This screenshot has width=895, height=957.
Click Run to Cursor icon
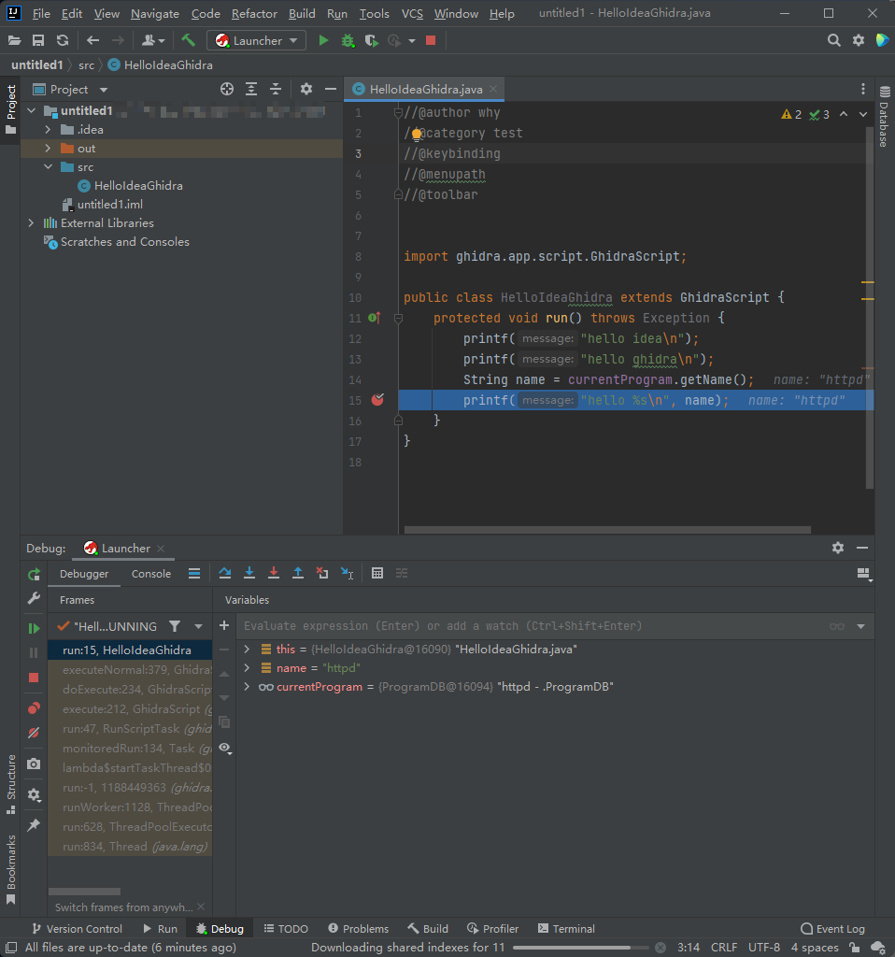tap(345, 573)
